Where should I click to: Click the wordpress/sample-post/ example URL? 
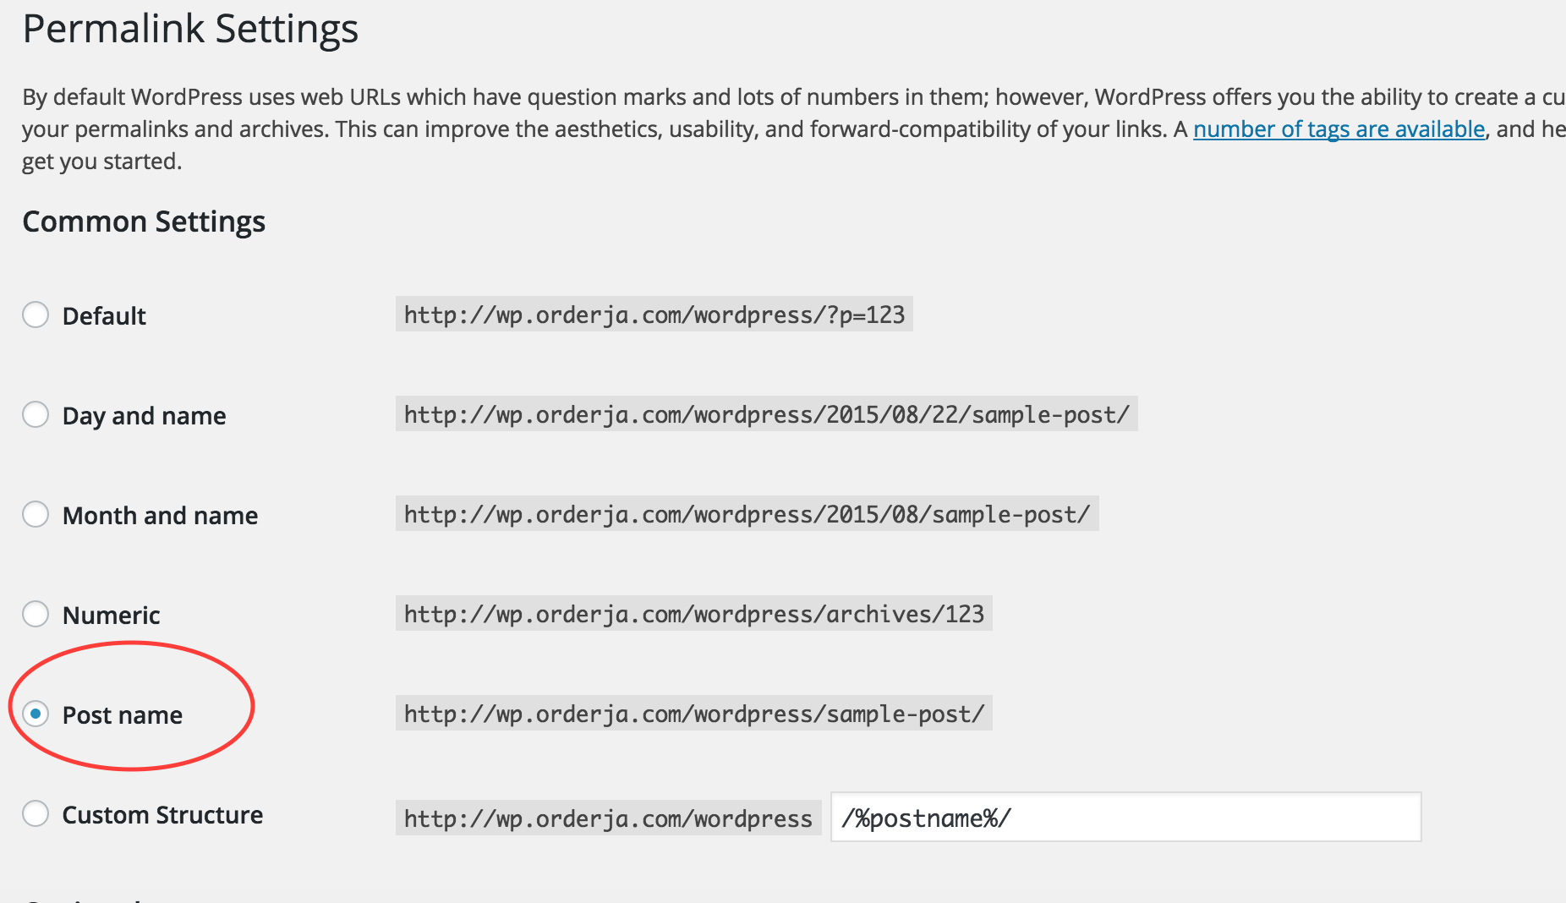tap(693, 714)
